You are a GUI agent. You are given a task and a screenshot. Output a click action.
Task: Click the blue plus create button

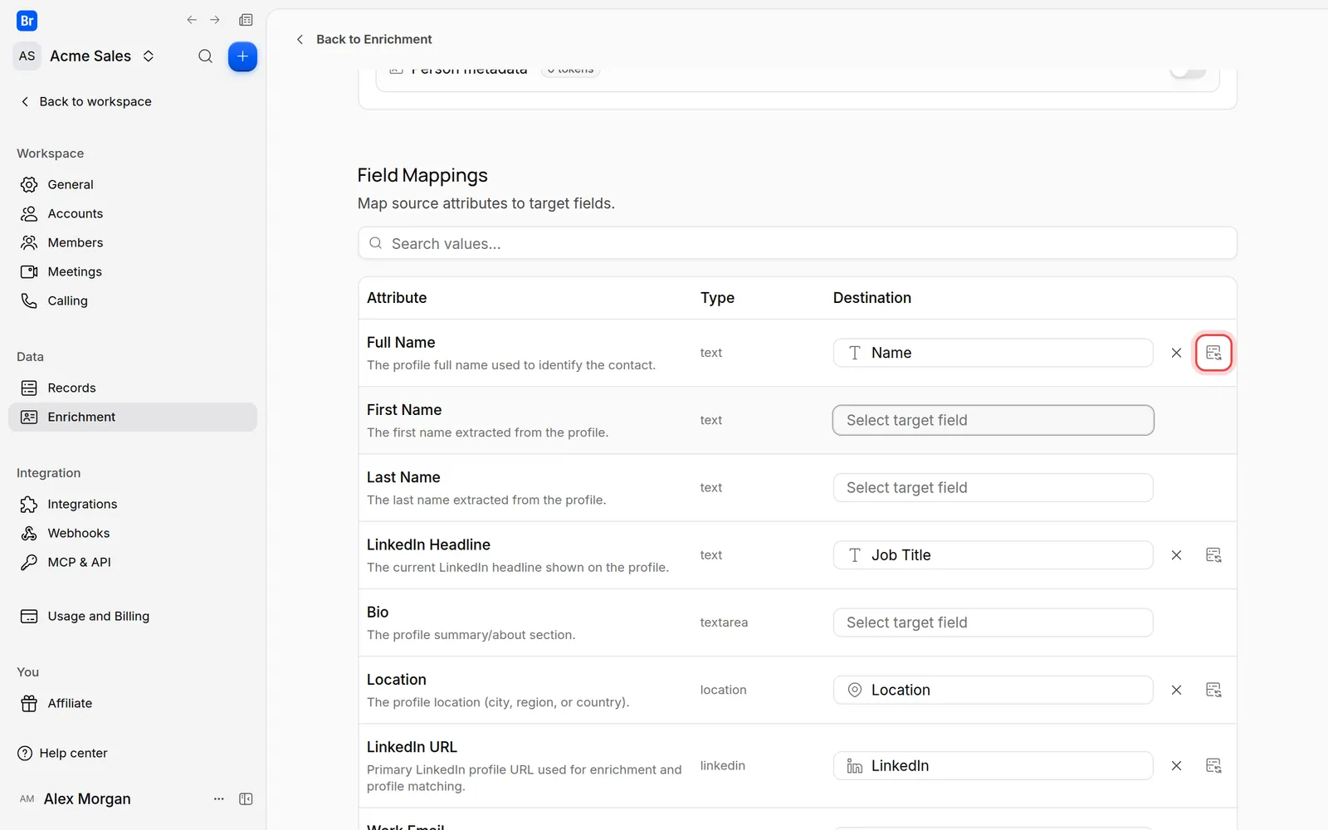[242, 56]
